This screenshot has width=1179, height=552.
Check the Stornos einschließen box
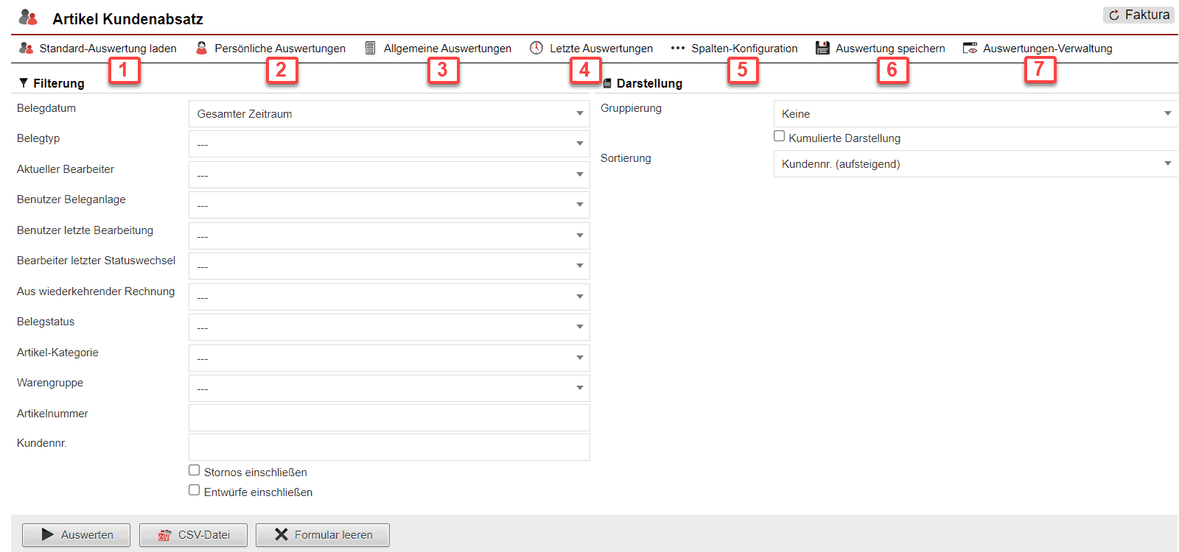point(195,470)
